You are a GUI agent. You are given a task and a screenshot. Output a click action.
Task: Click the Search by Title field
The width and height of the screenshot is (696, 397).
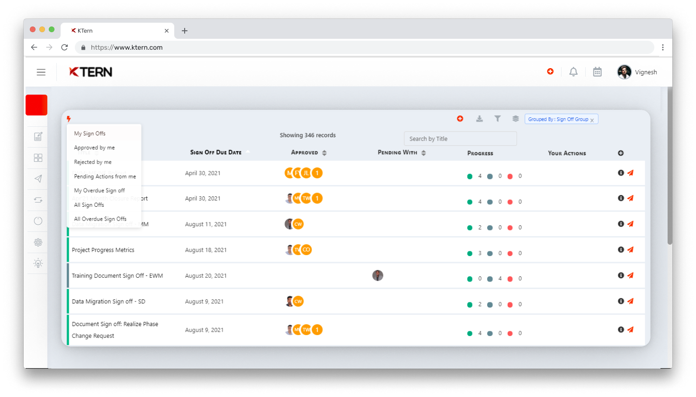click(x=460, y=139)
